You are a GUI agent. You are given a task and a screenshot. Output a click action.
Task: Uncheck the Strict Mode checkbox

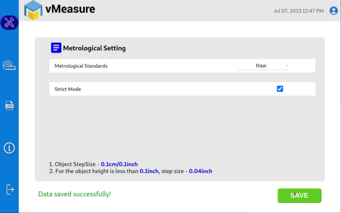(280, 89)
